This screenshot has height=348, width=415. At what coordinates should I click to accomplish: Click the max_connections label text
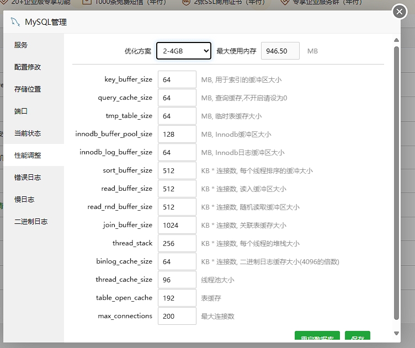[125, 316]
